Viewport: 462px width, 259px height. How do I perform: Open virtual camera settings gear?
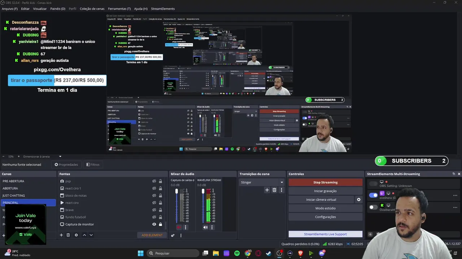[x=359, y=200]
